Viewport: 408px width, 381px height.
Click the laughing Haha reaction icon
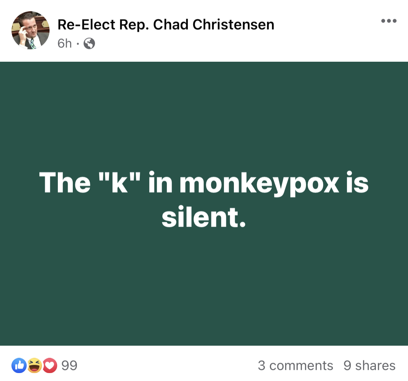point(34,365)
